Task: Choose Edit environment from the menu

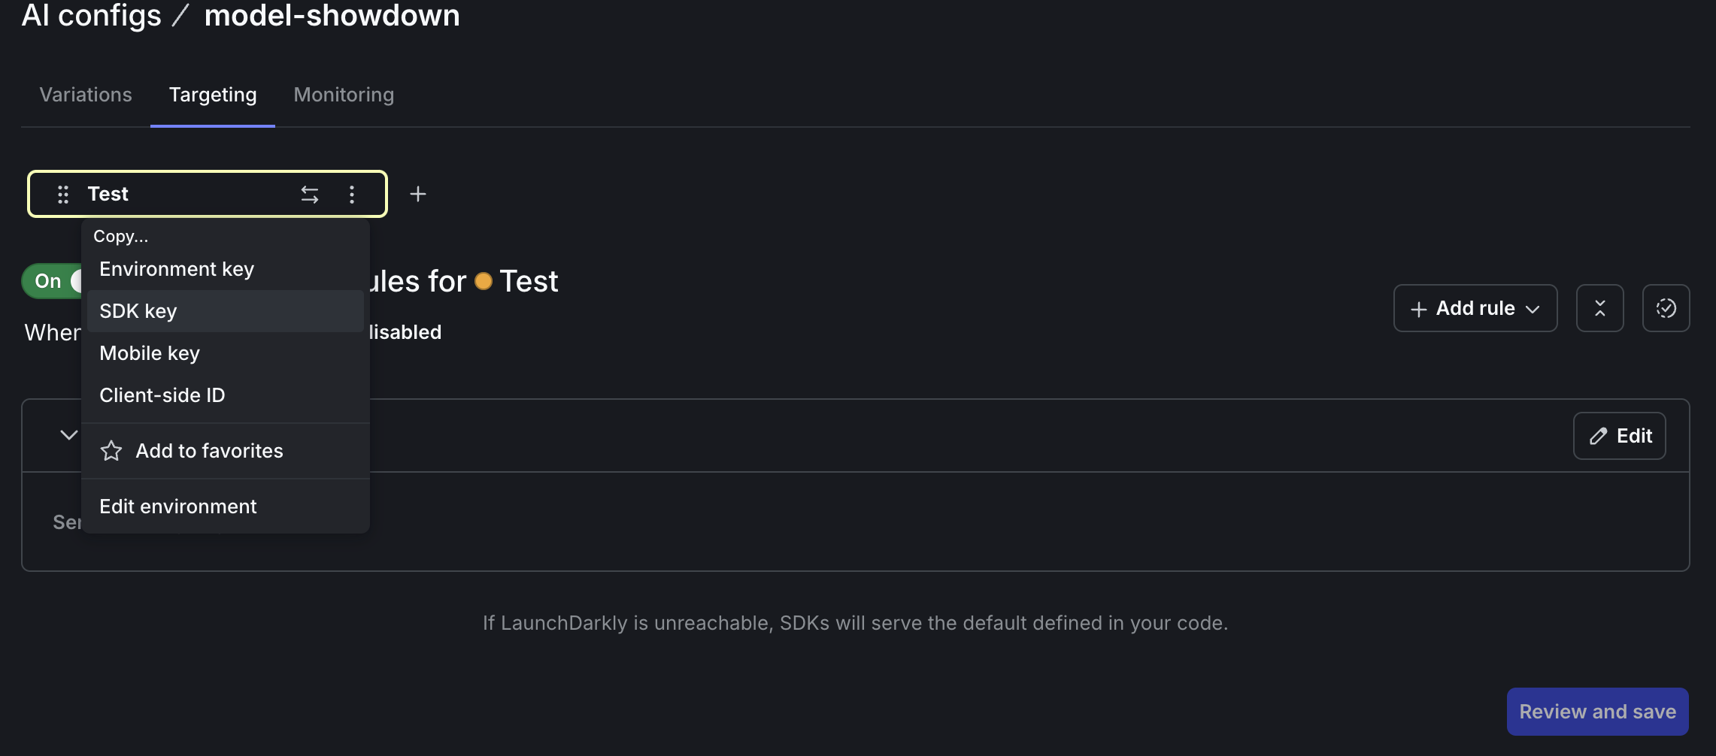Action: click(177, 506)
